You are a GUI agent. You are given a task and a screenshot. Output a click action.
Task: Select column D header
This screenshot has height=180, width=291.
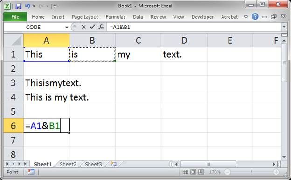coord(184,40)
